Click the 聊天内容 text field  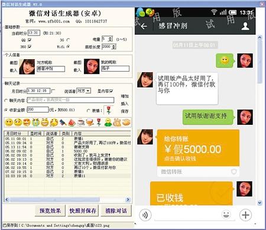[x=70, y=100]
